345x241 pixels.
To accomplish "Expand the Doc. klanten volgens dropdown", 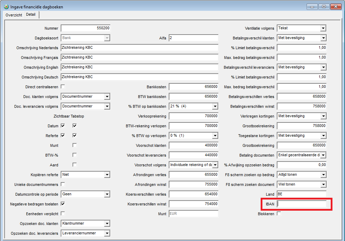I will point(107,97).
